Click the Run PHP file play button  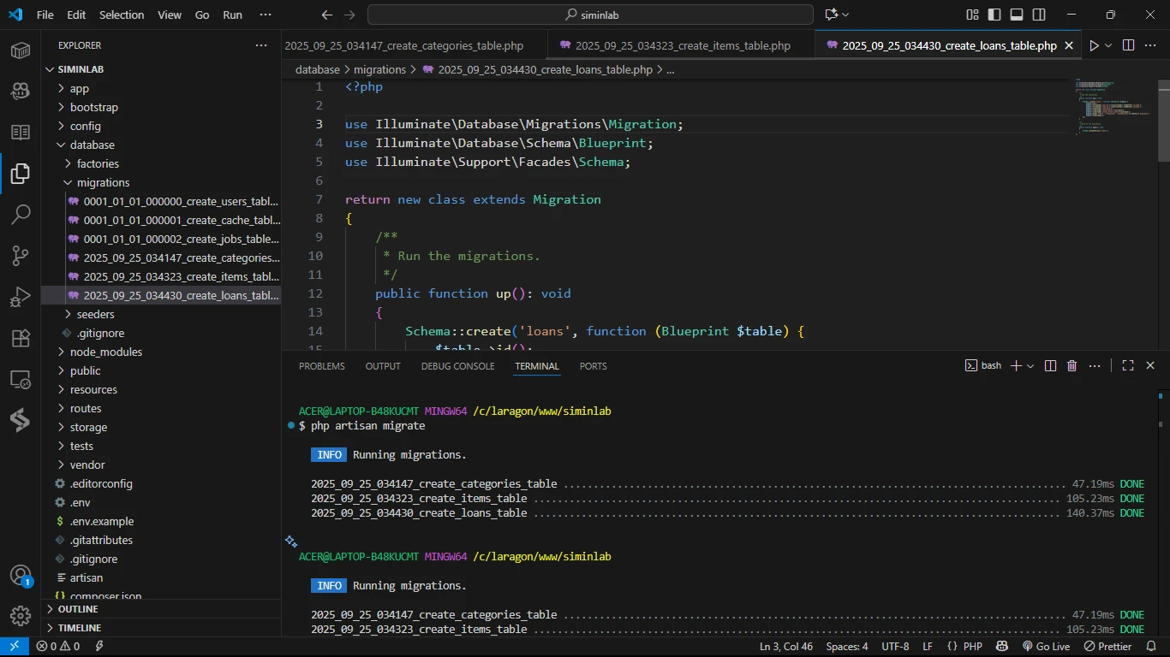click(1093, 45)
